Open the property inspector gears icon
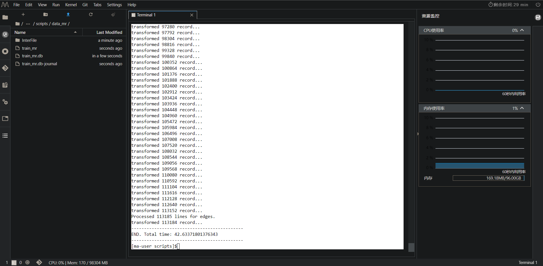 click(x=5, y=102)
